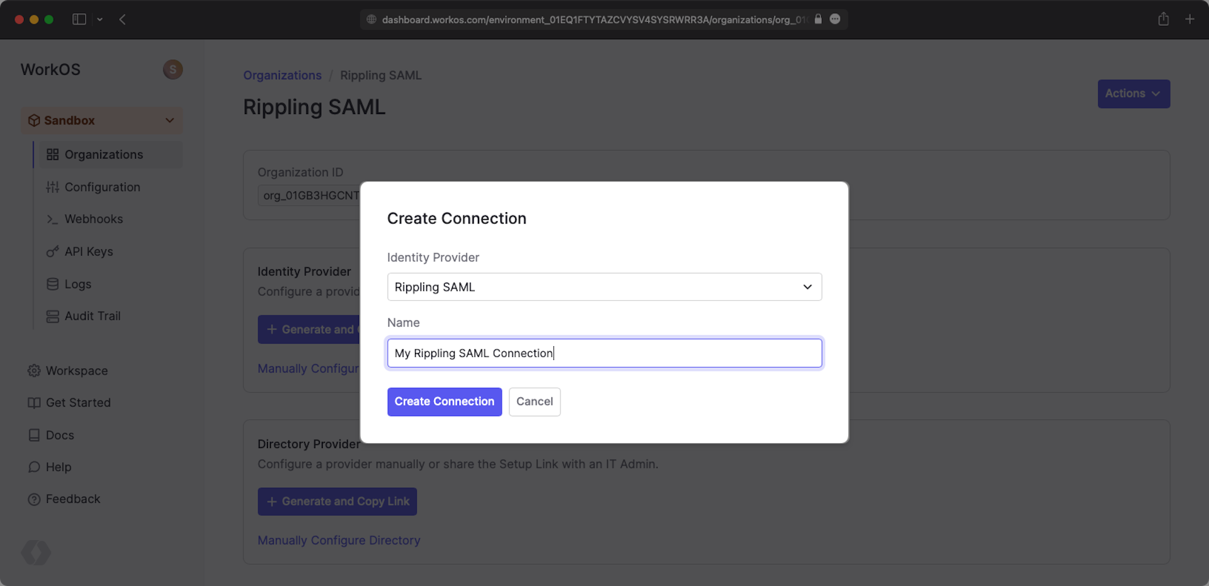
Task: Open the browser share icon
Action: [1163, 20]
